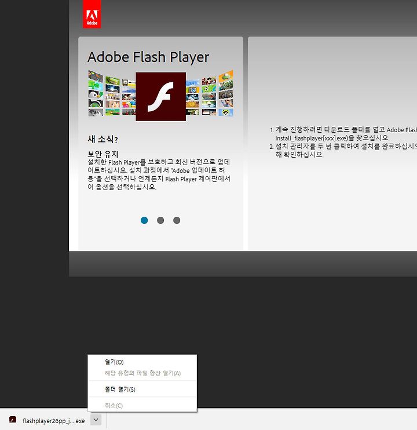This screenshot has height=430, width=417.
Task: Choose 열기(O) from the download menu
Action: pos(142,362)
